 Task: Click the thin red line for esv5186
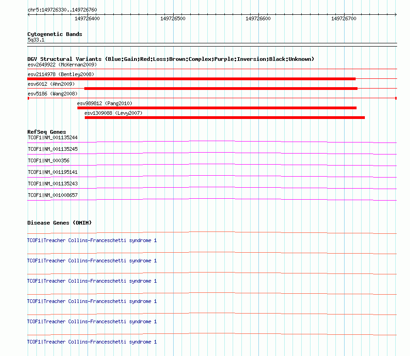212,98
